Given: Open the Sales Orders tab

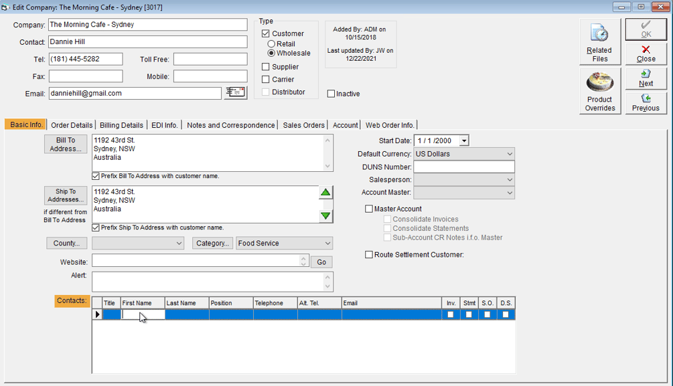Looking at the screenshot, I should [x=303, y=125].
